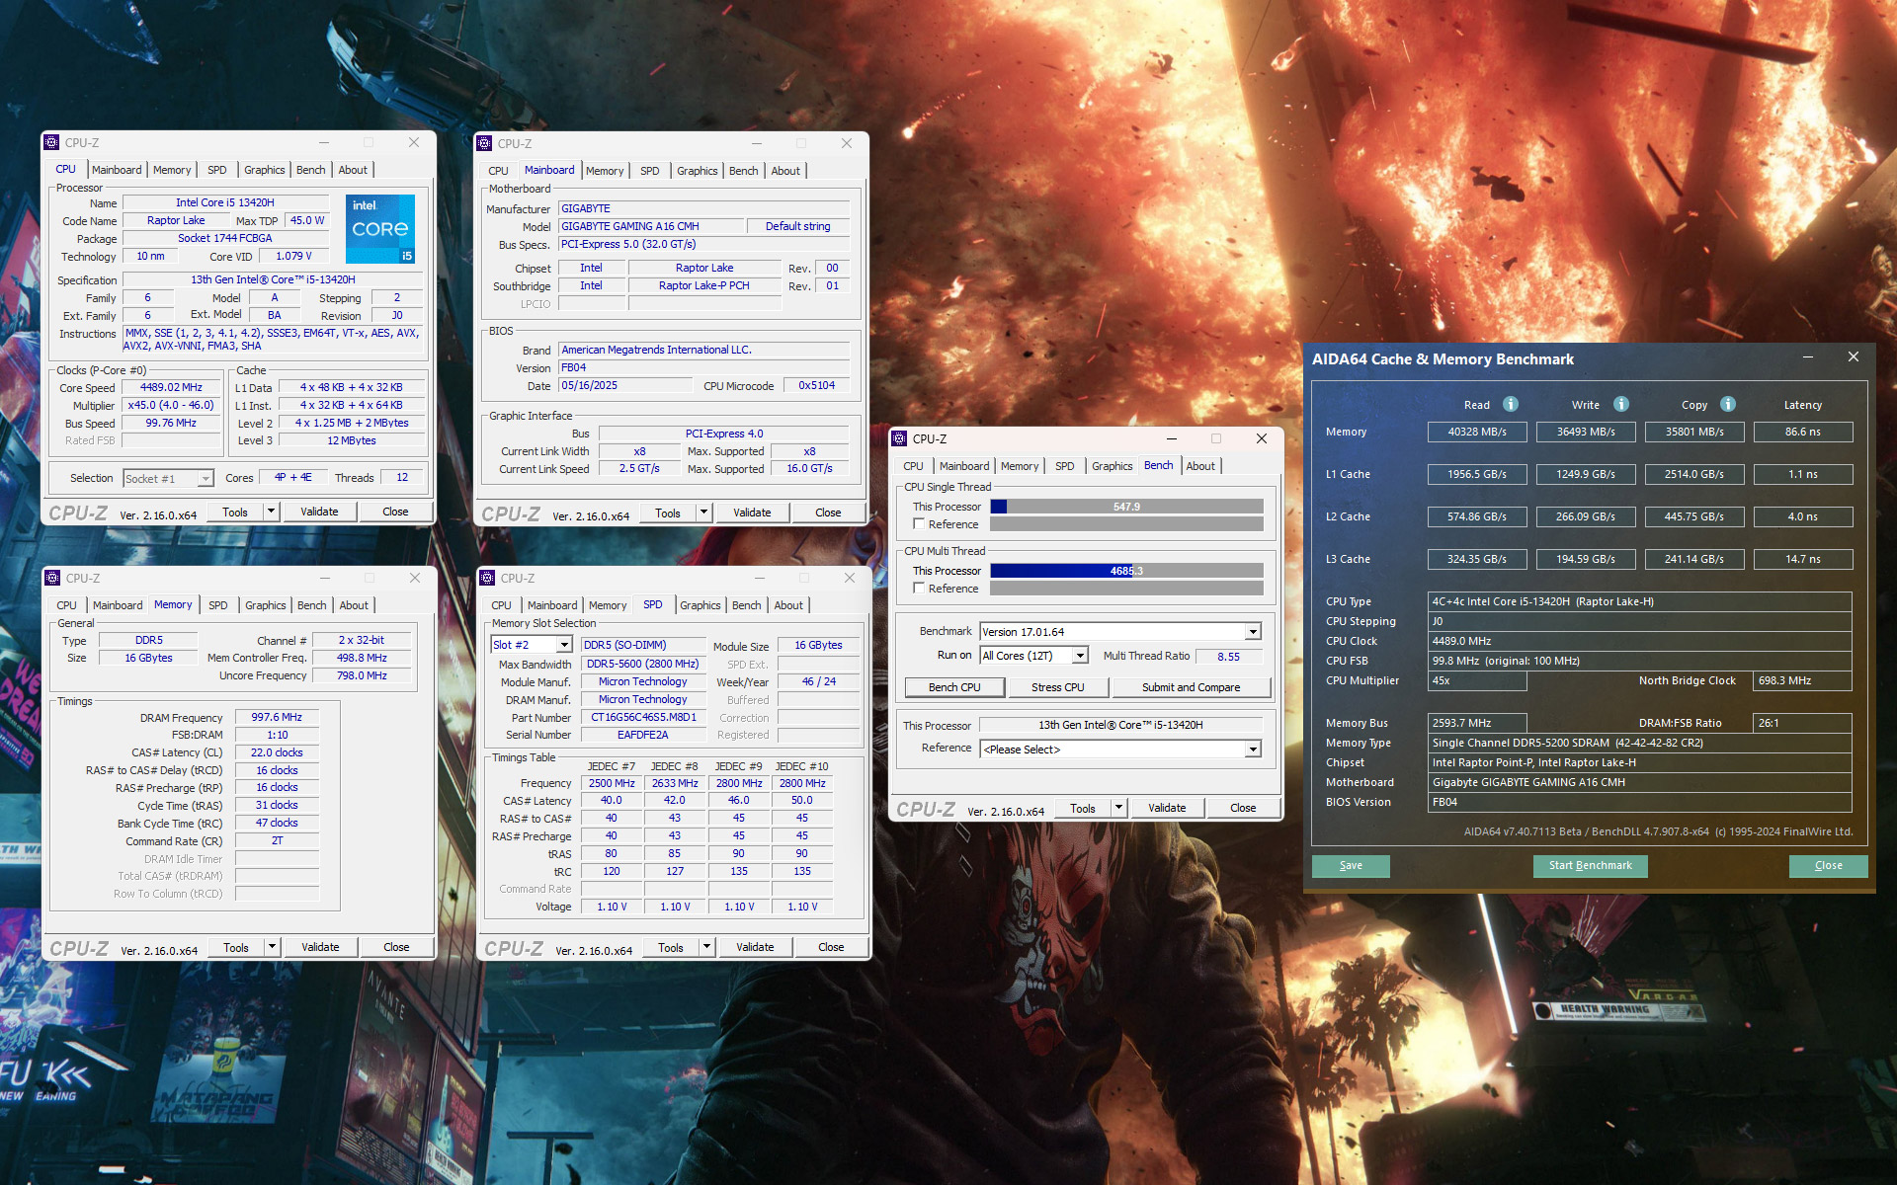Click the Single Thread Reference bar
1897x1185 pixels.
(x=1126, y=524)
